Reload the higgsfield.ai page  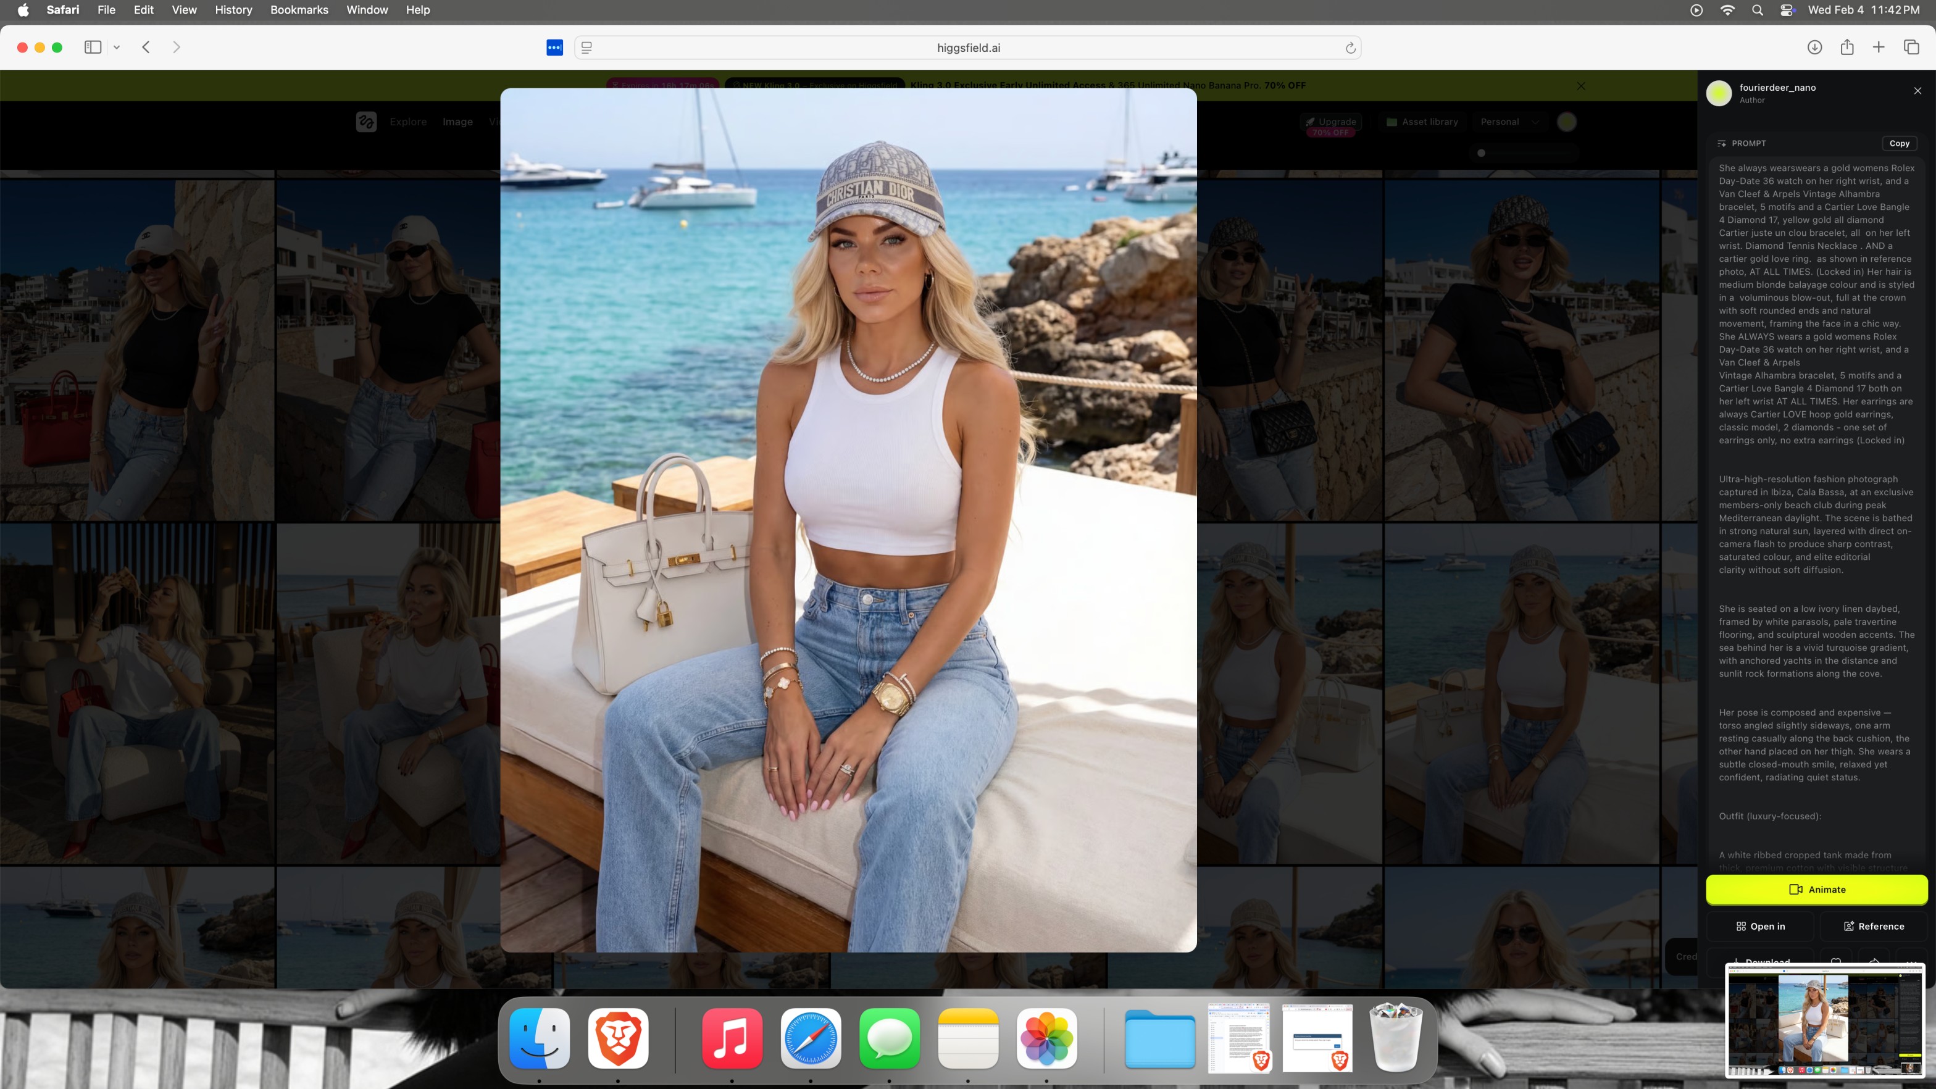[x=1350, y=48]
